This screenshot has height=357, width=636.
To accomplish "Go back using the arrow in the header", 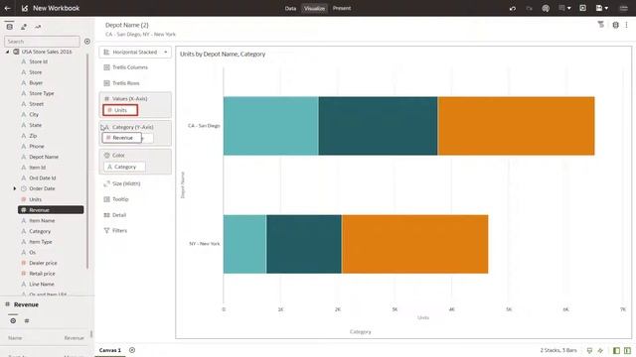I will click(x=7, y=8).
